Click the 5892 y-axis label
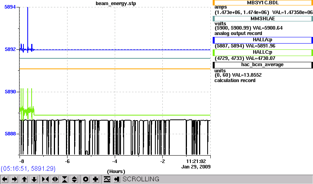 tap(10, 49)
